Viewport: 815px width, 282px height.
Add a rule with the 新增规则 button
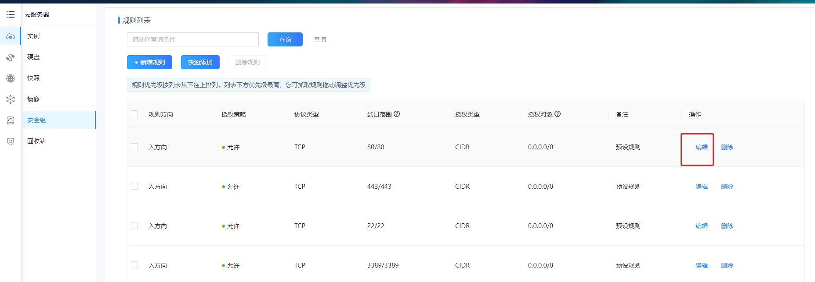coord(149,62)
